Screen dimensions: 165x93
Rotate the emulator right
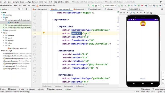tap(134, 13)
